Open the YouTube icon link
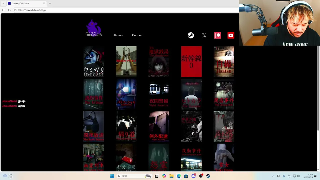Image resolution: width=320 pixels, height=180 pixels. click(231, 35)
